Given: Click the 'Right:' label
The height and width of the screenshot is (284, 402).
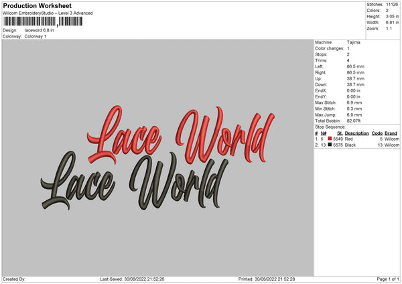Looking at the screenshot, I should point(320,72).
